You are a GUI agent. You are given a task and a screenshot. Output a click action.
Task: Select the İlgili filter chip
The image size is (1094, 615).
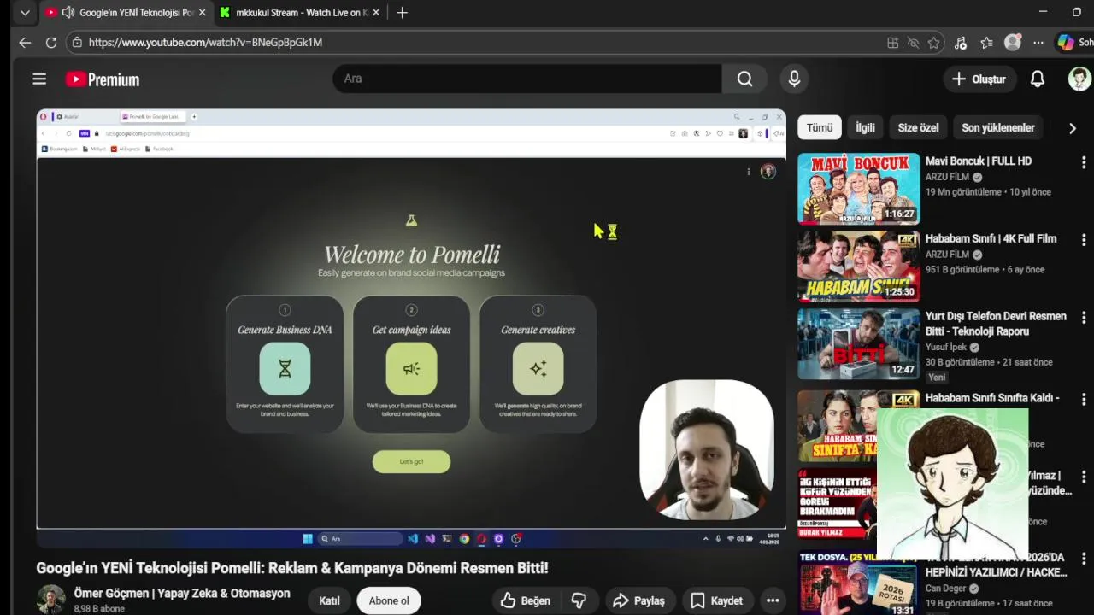coord(866,127)
